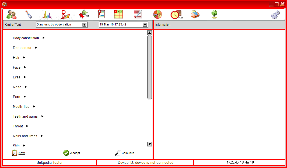This screenshot has height=168, width=287.
Task: Select the Eyes label
Action: tap(17, 77)
